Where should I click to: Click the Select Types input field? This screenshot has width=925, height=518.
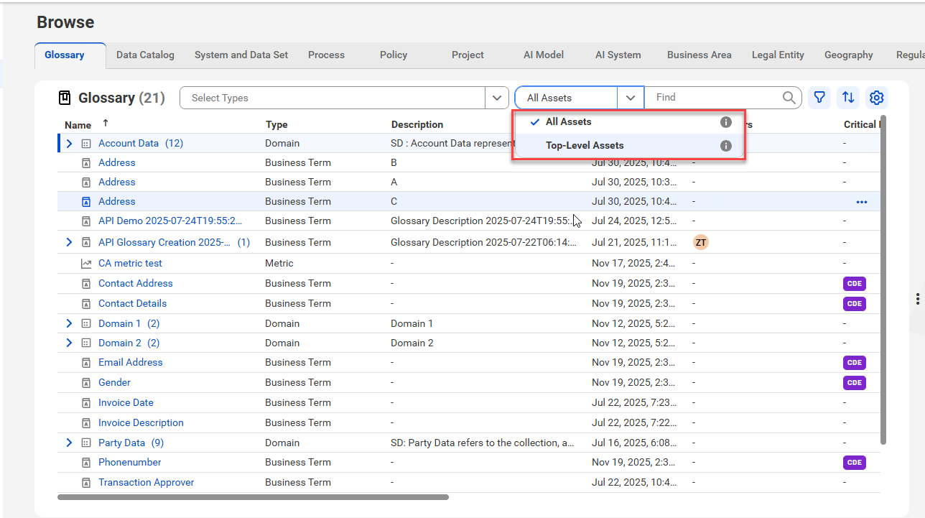coord(333,98)
